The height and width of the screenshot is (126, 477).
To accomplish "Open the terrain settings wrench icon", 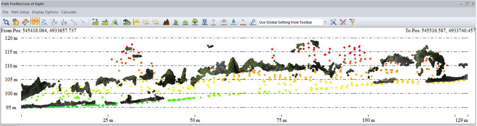I will click(x=114, y=22).
